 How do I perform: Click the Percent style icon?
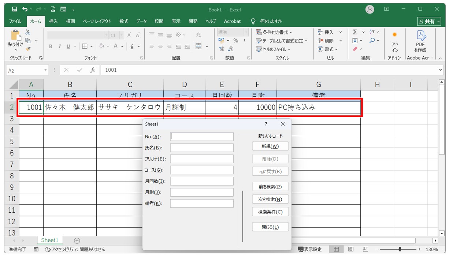pos(236,41)
